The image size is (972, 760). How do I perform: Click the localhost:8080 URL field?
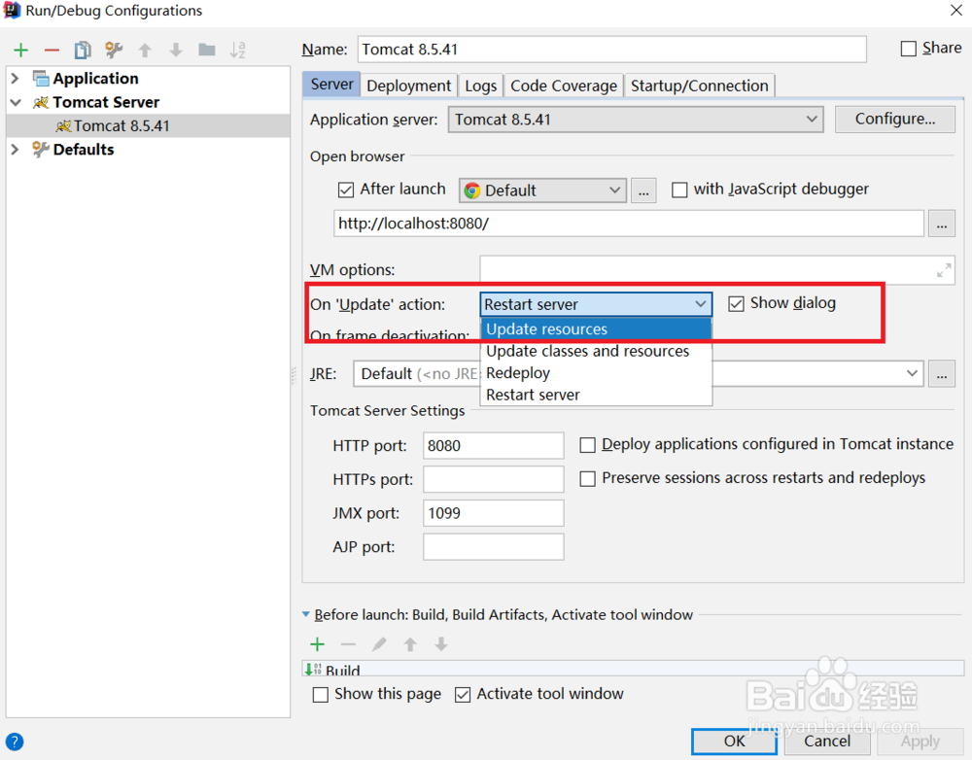pos(629,224)
